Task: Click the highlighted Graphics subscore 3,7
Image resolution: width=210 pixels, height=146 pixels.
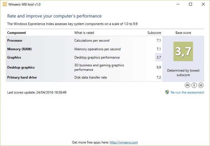Action: (x=159, y=57)
